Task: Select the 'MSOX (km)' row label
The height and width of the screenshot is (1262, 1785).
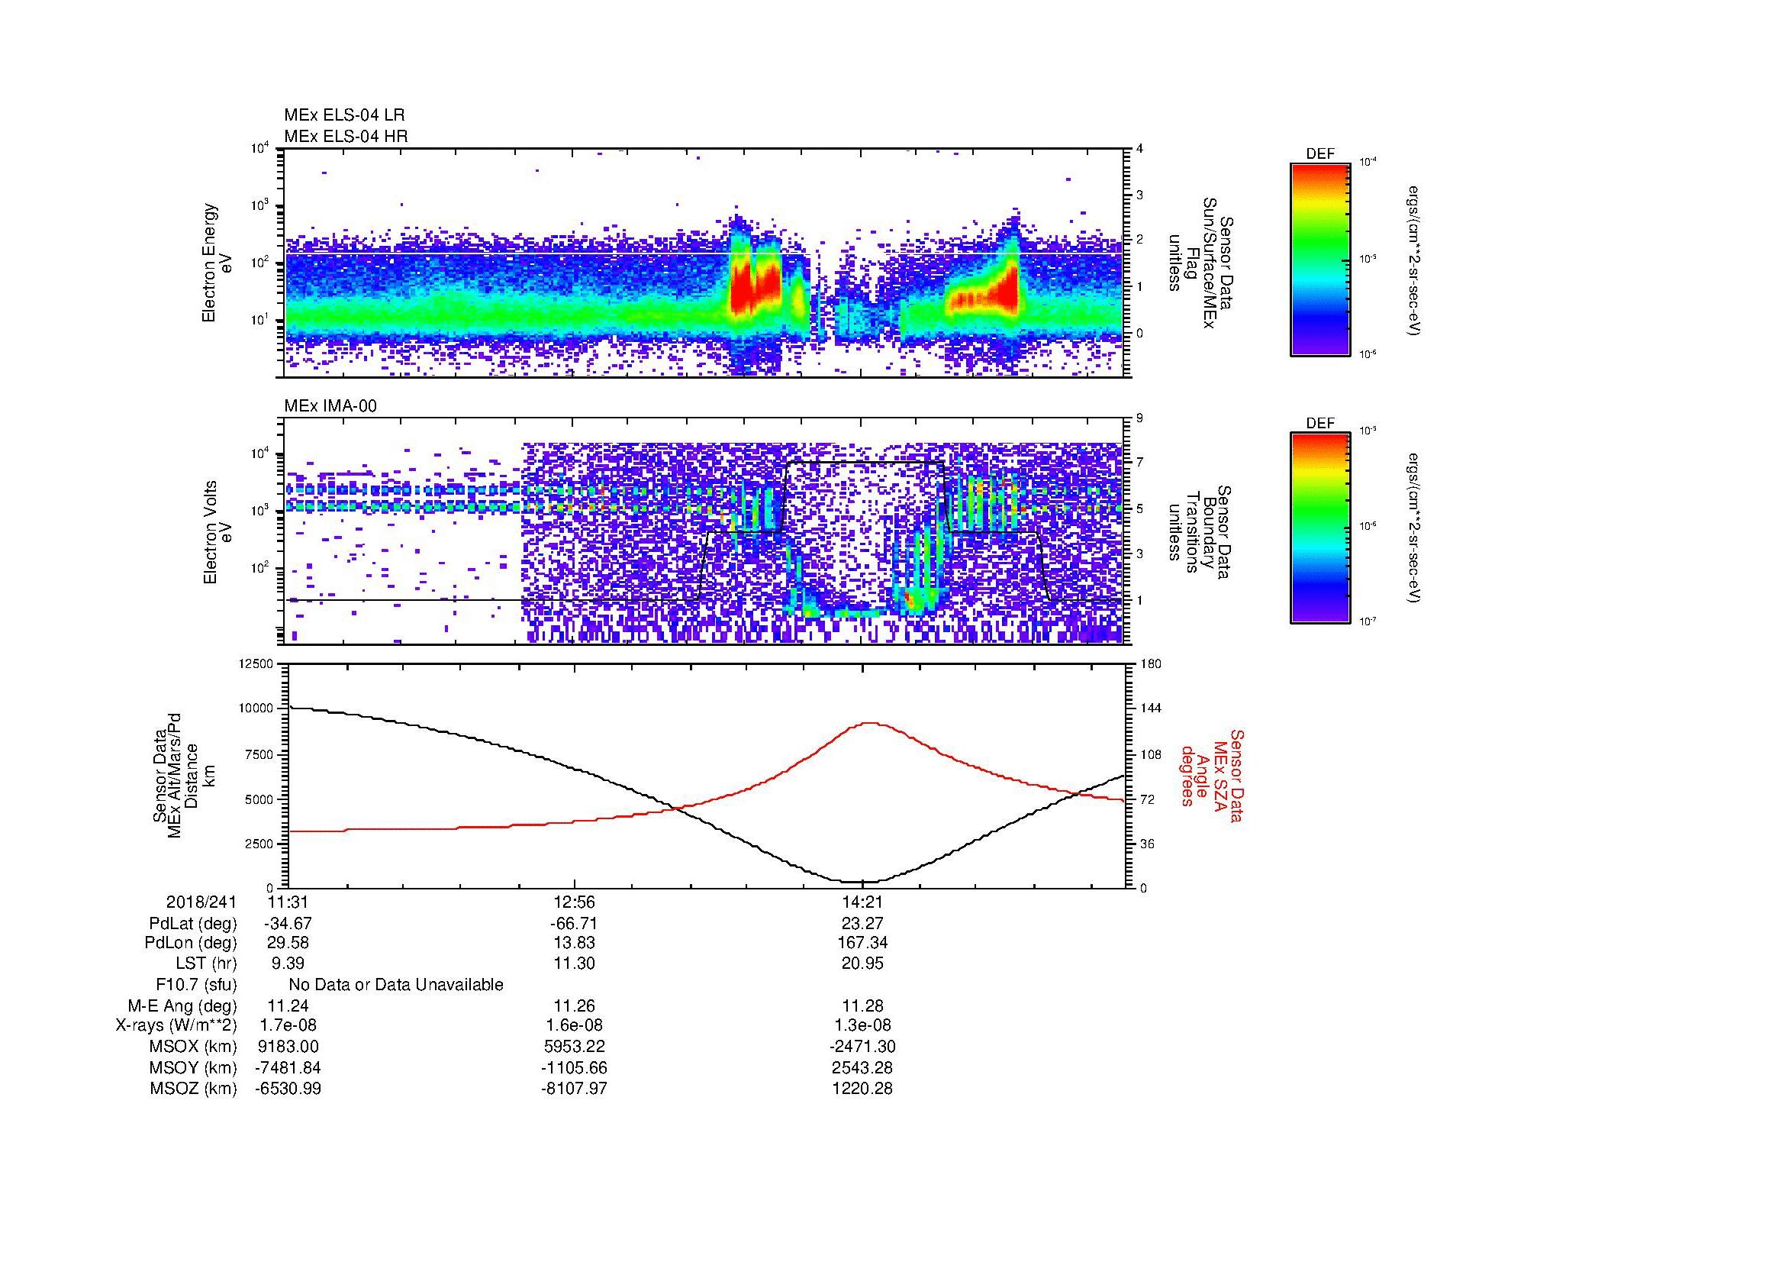Action: (193, 1047)
